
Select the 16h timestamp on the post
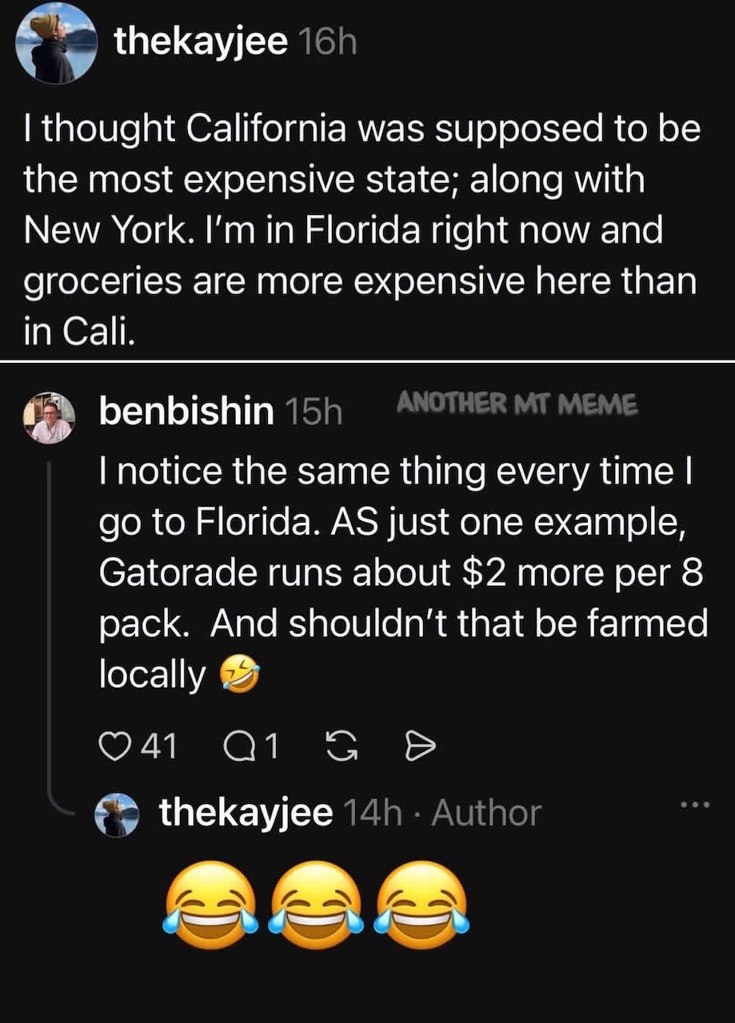(326, 42)
